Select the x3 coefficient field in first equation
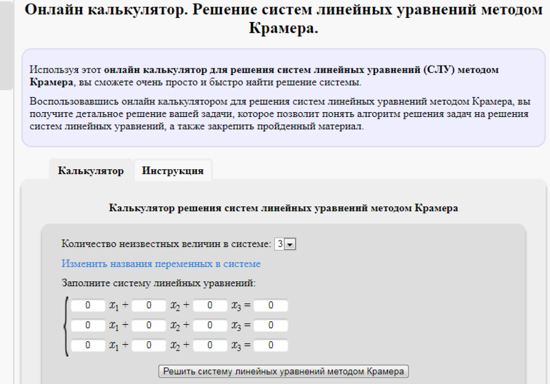550x384 pixels. click(x=210, y=305)
